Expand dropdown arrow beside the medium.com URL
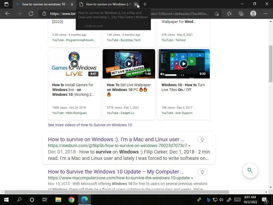The width and height of the screenshot is (273, 205). tap(190, 146)
